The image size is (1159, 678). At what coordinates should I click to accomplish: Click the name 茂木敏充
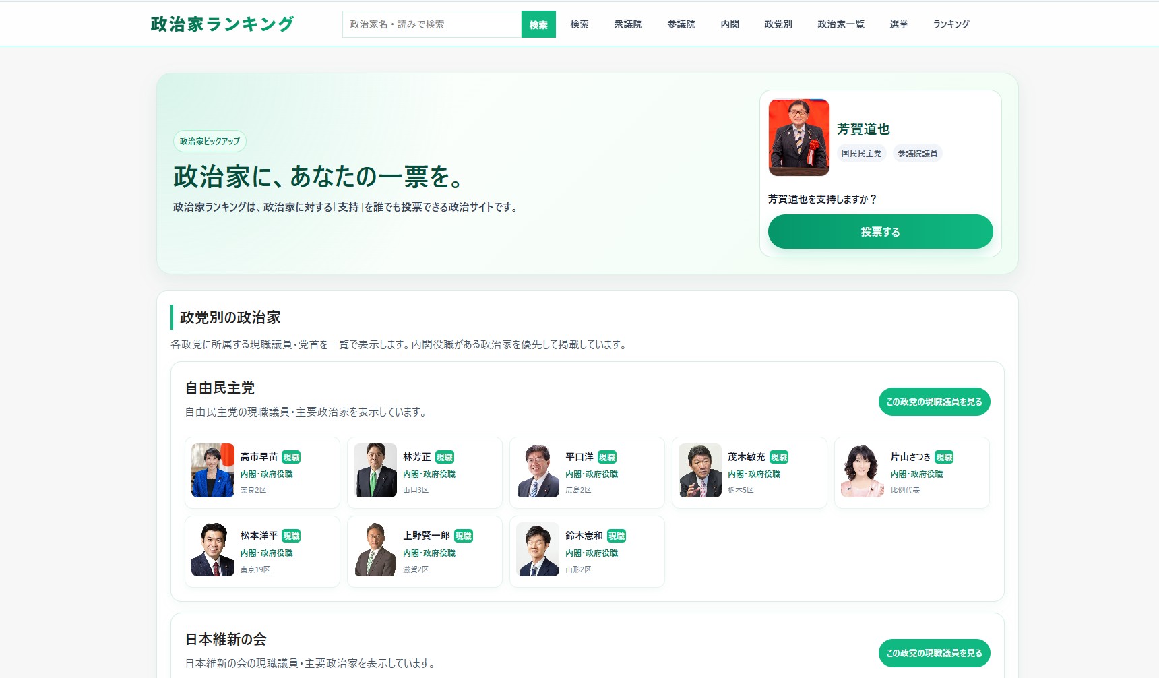(x=747, y=457)
